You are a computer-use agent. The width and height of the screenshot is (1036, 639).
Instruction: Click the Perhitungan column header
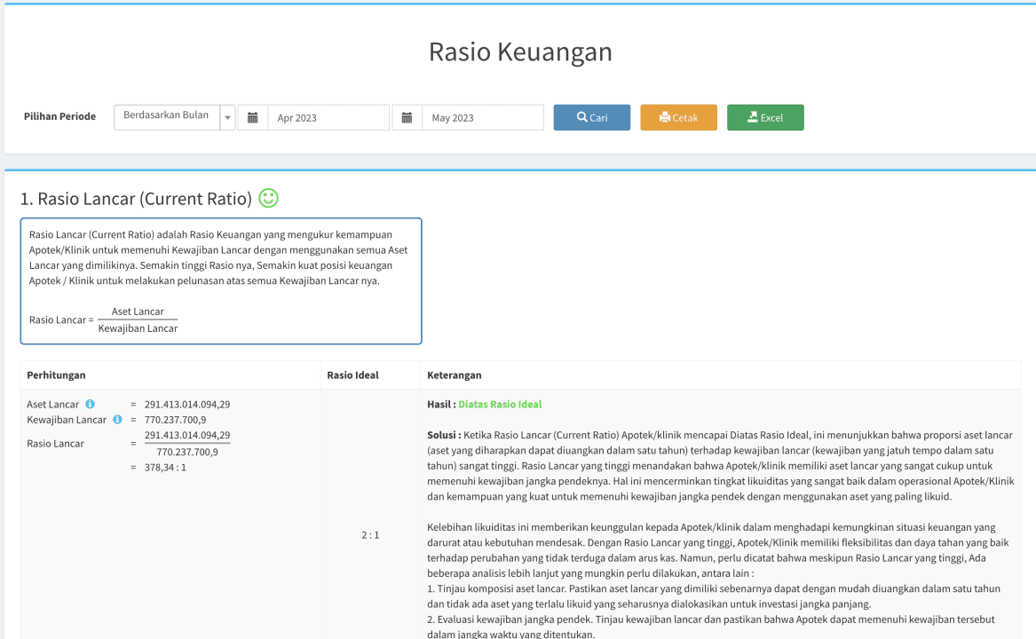[x=57, y=375]
